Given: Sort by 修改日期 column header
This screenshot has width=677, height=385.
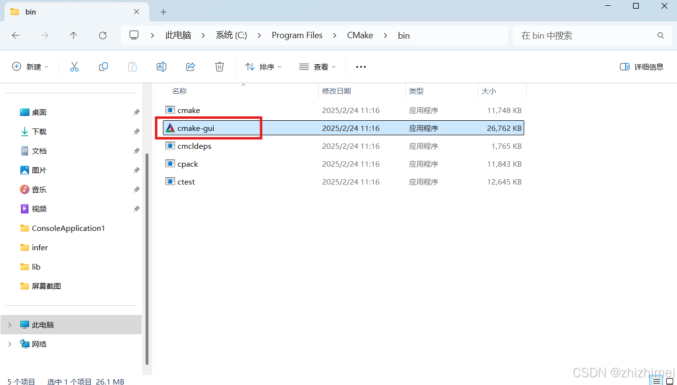Looking at the screenshot, I should [x=337, y=91].
